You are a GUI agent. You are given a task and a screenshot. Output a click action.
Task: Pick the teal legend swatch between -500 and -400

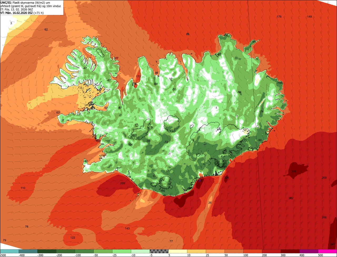coord(28,251)
